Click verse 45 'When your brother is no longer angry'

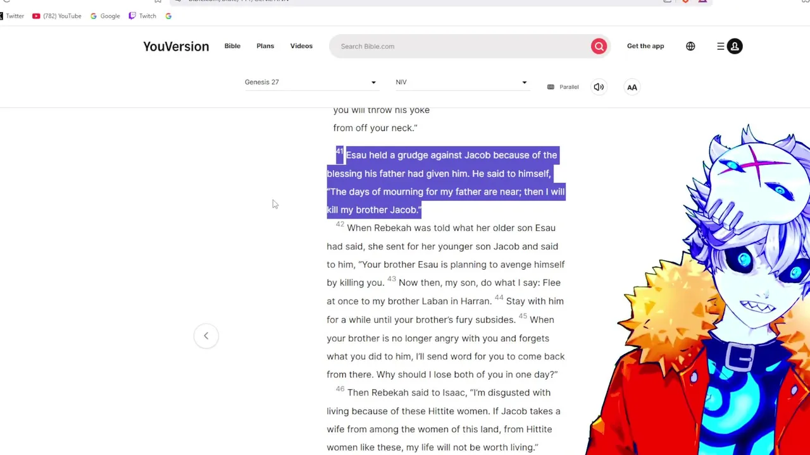445,347
